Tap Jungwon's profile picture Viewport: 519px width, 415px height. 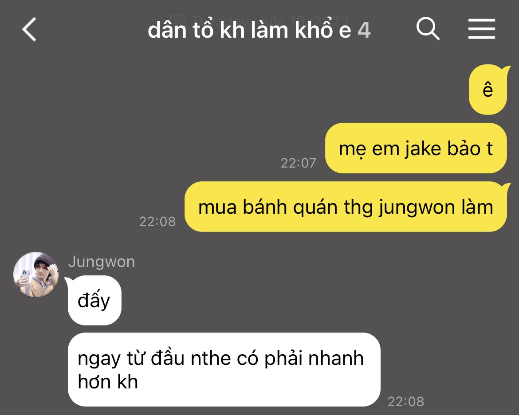(x=36, y=274)
